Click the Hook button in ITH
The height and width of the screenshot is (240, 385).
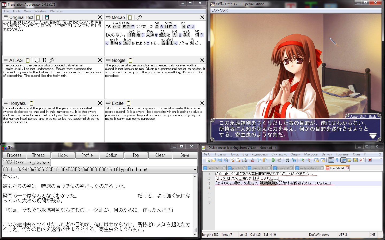tap(63, 155)
